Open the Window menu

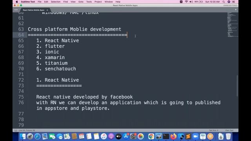pos(109,2)
